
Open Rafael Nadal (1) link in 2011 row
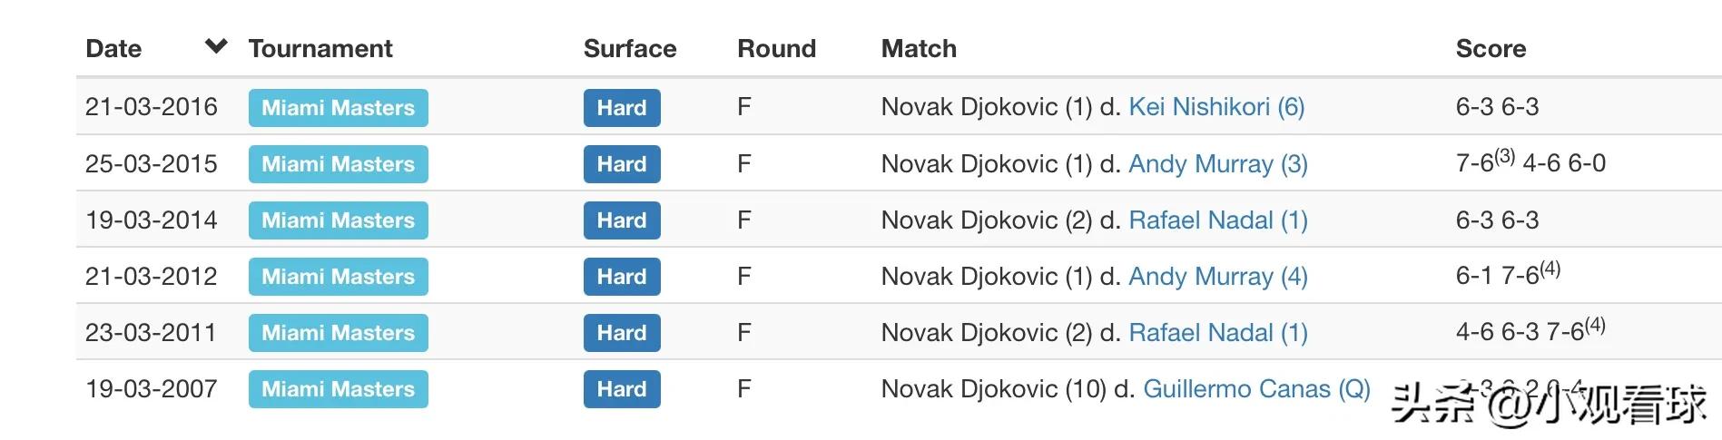tap(1217, 333)
